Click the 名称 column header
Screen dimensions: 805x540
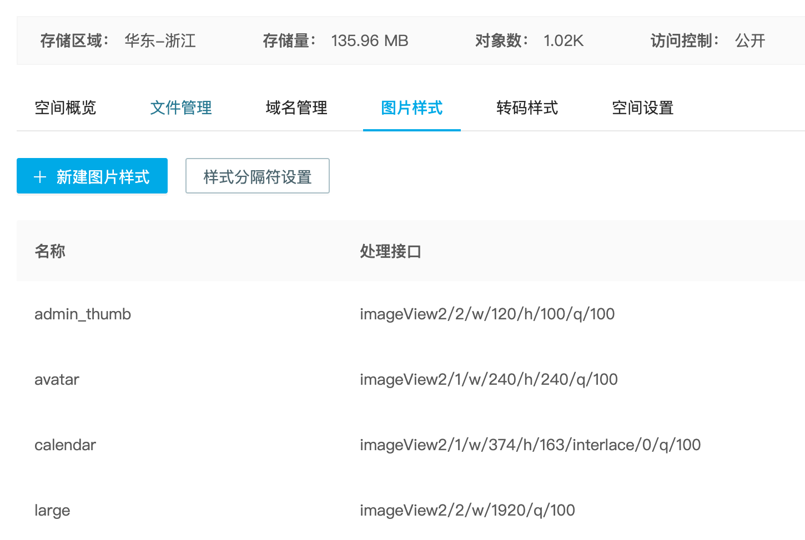(x=50, y=251)
